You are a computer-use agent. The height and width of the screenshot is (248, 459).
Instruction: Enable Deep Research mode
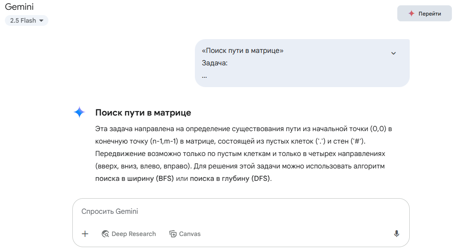click(129, 234)
